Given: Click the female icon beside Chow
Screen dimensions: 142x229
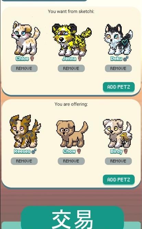Looking at the screenshot, I should pyautogui.click(x=79, y=151).
